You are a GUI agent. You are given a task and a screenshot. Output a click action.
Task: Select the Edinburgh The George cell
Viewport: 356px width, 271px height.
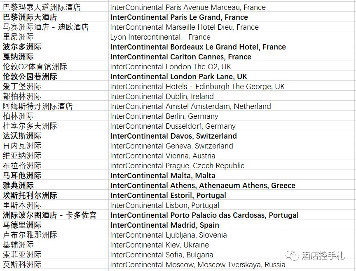(197, 87)
